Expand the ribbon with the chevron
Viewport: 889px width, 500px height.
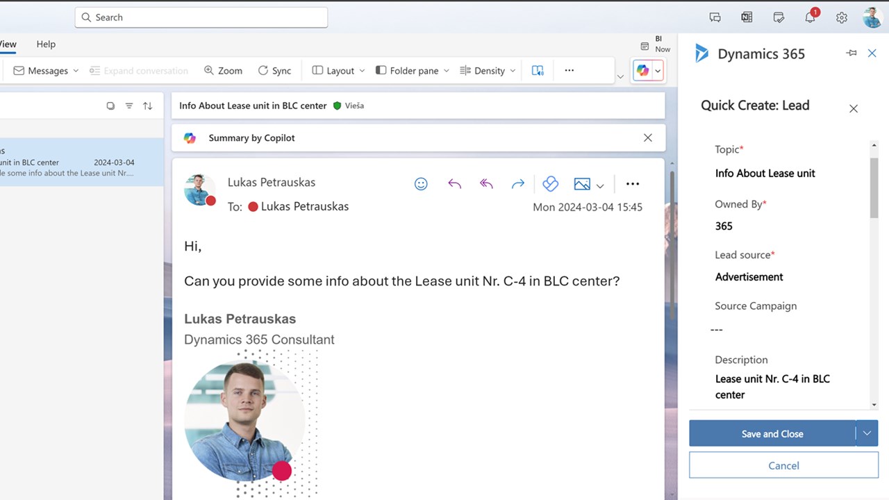pyautogui.click(x=620, y=76)
